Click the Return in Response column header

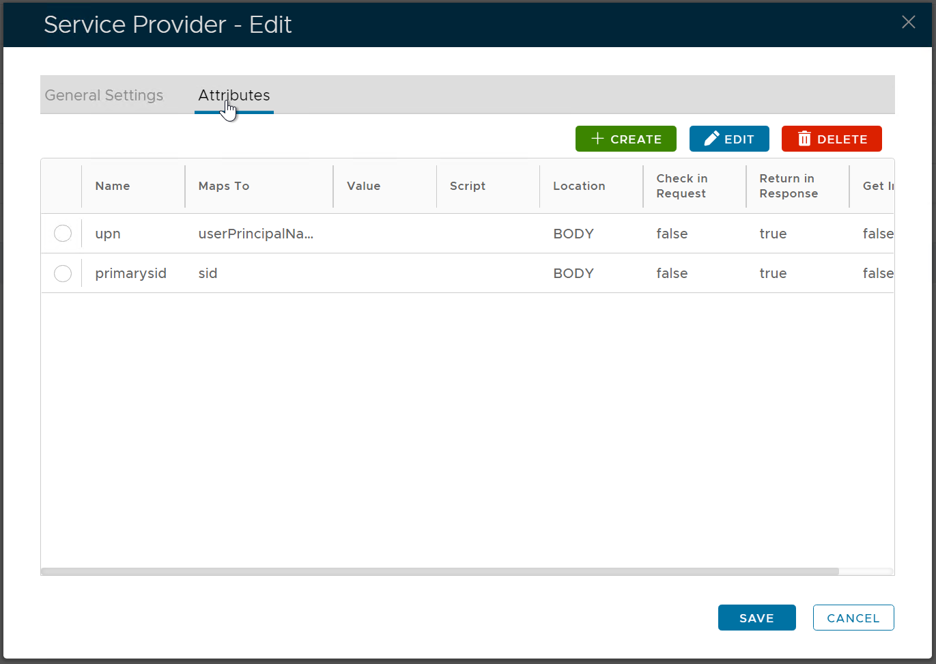[x=789, y=186]
